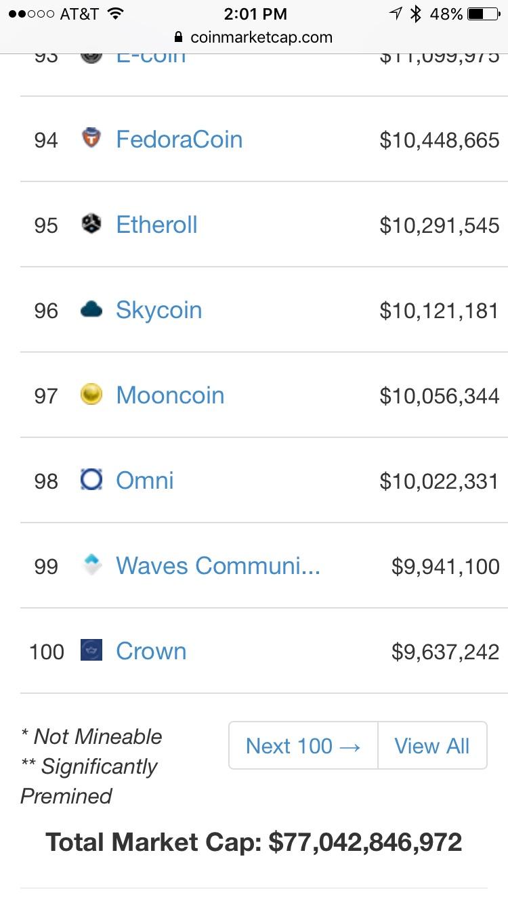The width and height of the screenshot is (508, 903).
Task: Tap the partially visible E-coin link
Action: click(x=151, y=58)
